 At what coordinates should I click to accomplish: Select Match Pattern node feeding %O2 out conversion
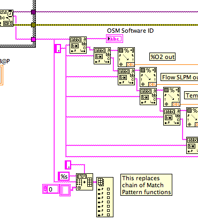[x=102, y=56]
